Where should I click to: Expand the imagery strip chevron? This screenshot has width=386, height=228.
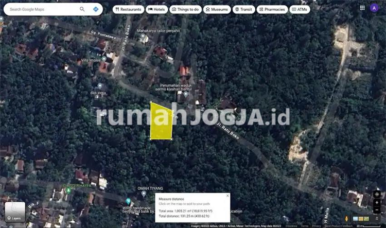[377, 219]
